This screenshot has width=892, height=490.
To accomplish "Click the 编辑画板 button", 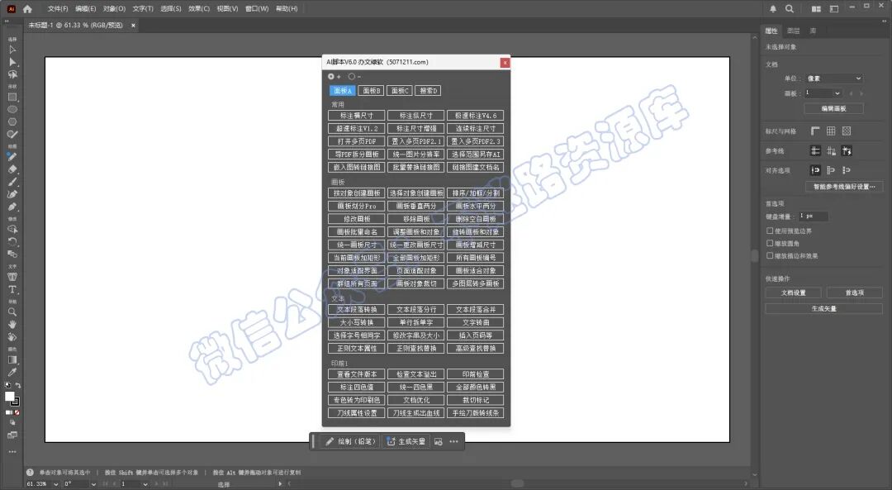I will 833,108.
